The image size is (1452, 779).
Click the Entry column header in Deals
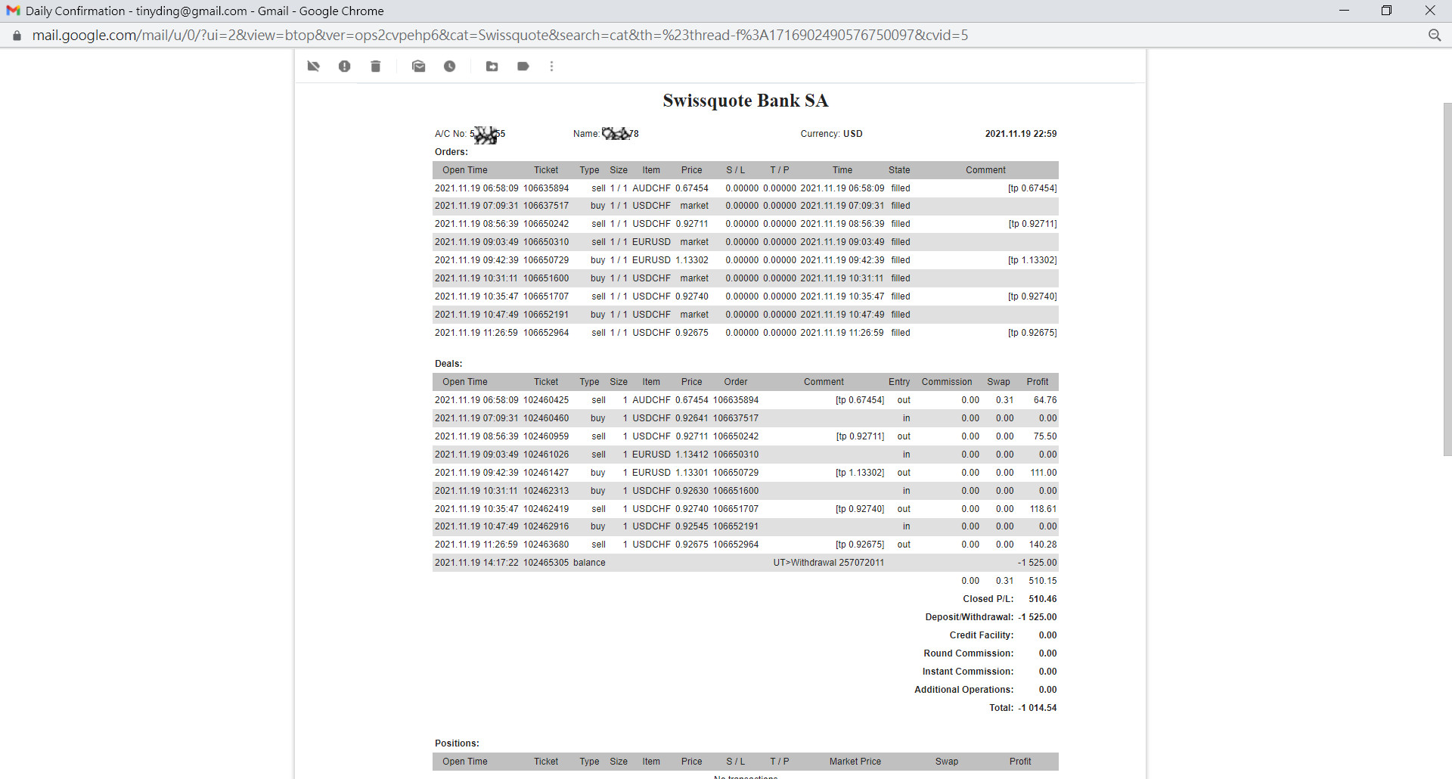pos(899,382)
